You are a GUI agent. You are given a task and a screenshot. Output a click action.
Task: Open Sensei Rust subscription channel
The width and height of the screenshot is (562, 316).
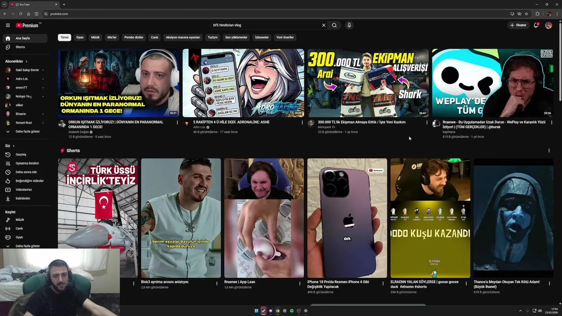(25, 122)
